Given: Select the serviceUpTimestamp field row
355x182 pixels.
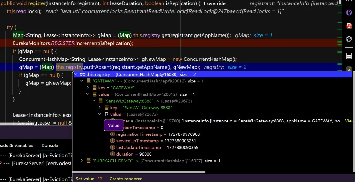Looking at the screenshot, I should (138, 141).
